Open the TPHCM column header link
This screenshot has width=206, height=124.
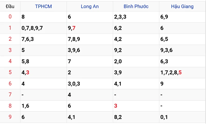pos(43,6)
